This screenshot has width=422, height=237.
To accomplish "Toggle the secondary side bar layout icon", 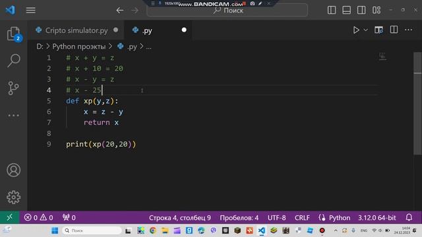I will click(x=361, y=11).
